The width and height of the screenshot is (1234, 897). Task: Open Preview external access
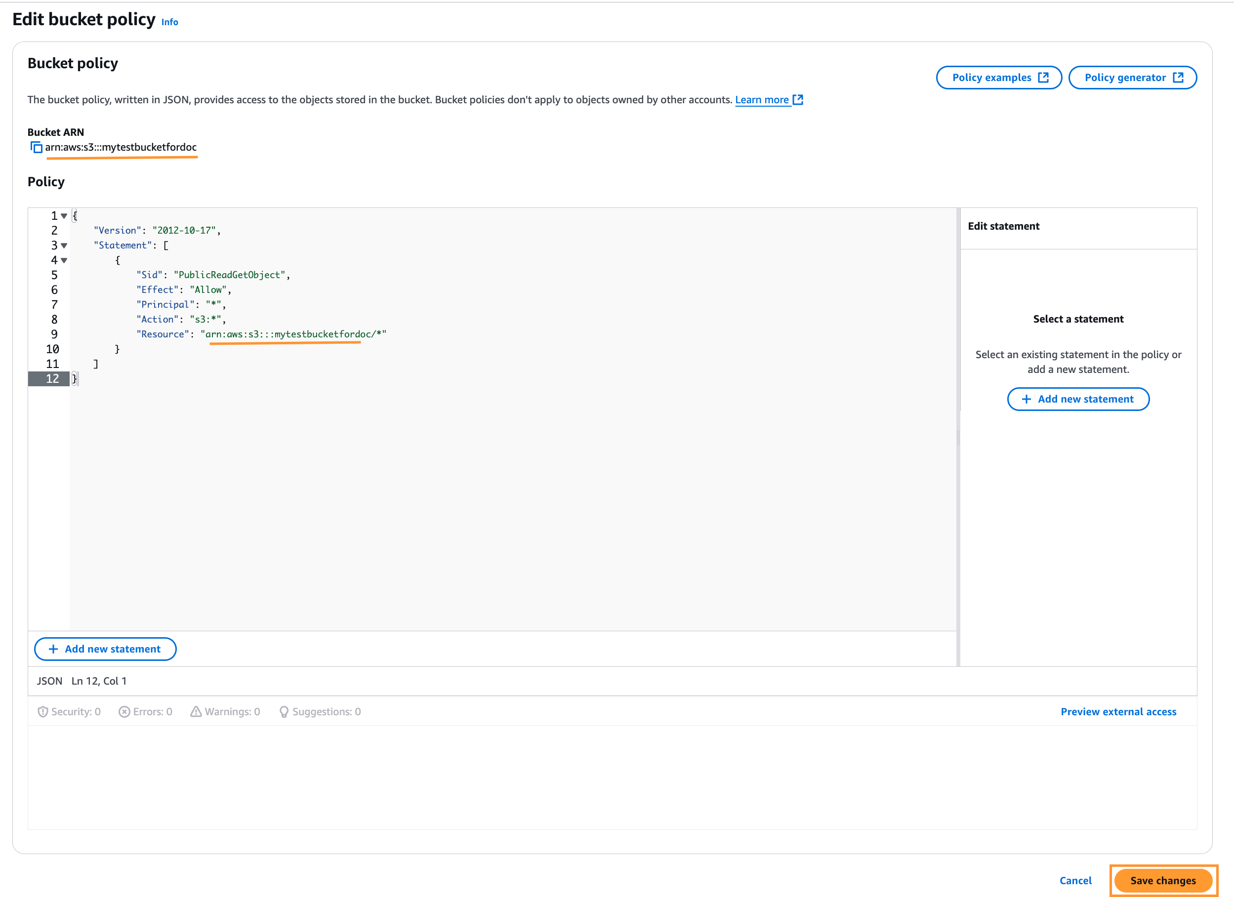(x=1118, y=711)
